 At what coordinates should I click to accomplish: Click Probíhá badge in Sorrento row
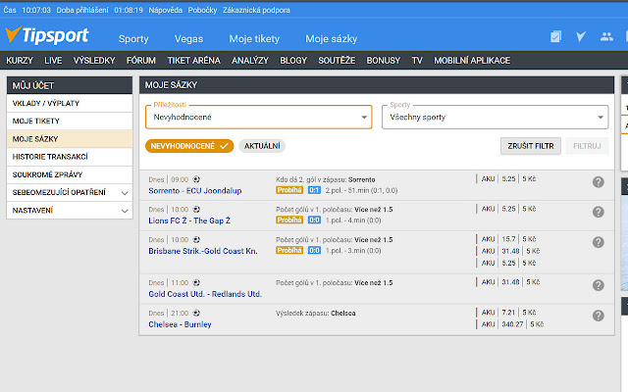point(289,190)
